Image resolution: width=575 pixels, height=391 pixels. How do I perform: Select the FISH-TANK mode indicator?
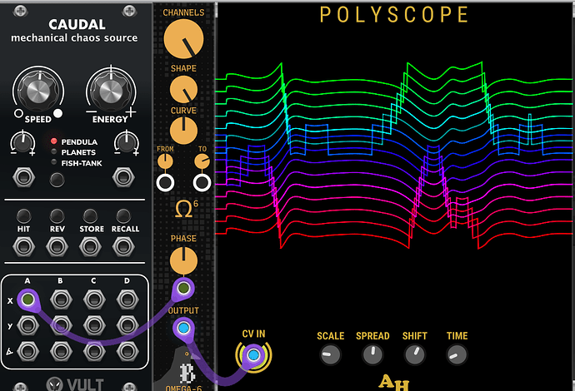[x=54, y=162]
